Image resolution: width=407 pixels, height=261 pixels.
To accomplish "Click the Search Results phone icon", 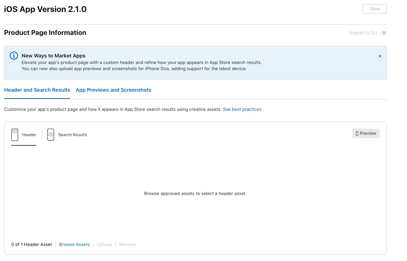I will coord(51,135).
